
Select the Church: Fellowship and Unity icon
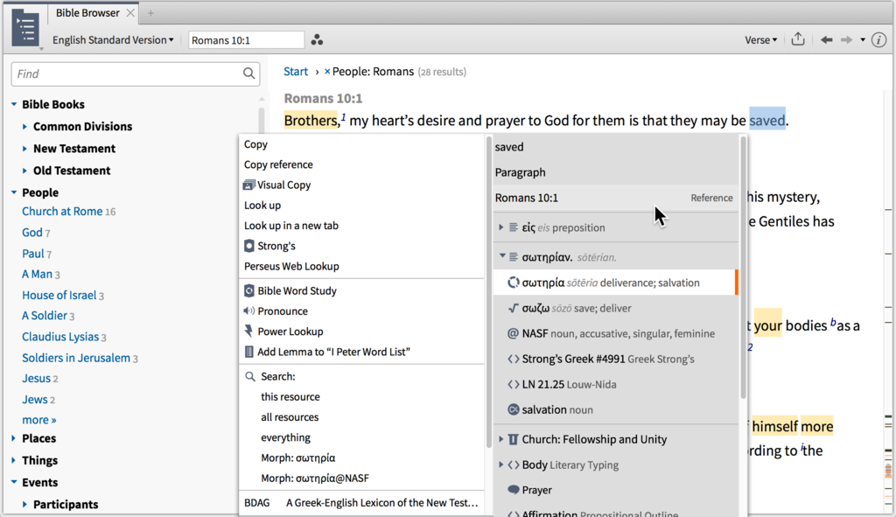(x=513, y=439)
